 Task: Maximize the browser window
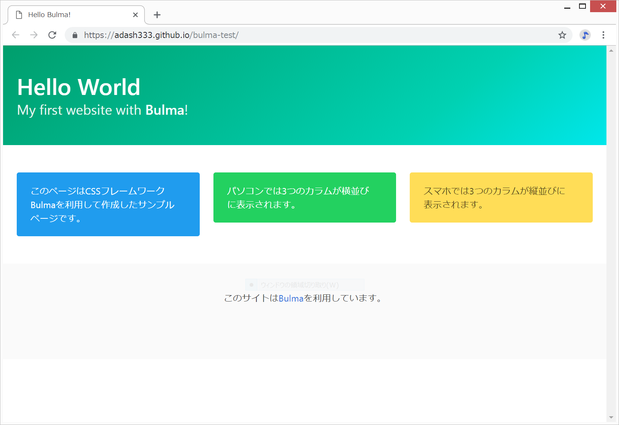tap(582, 6)
